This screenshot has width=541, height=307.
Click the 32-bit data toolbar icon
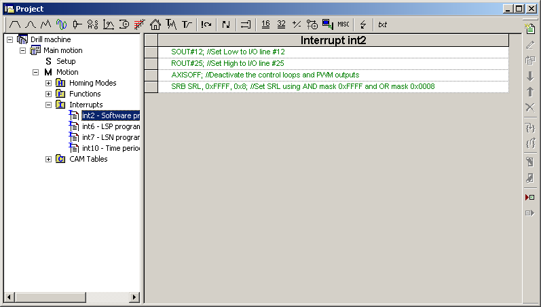(x=281, y=24)
